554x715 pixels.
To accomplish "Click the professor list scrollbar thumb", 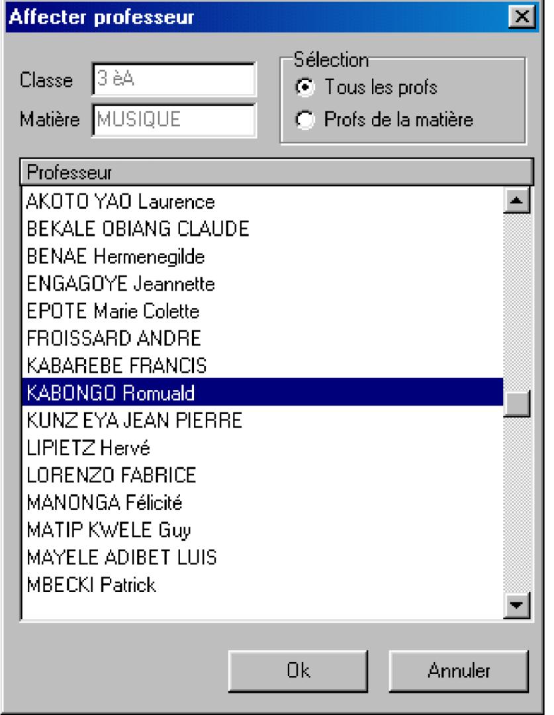I will [x=518, y=403].
